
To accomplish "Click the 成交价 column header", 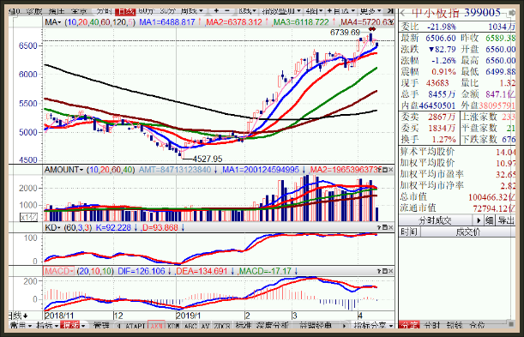I will (x=467, y=232).
